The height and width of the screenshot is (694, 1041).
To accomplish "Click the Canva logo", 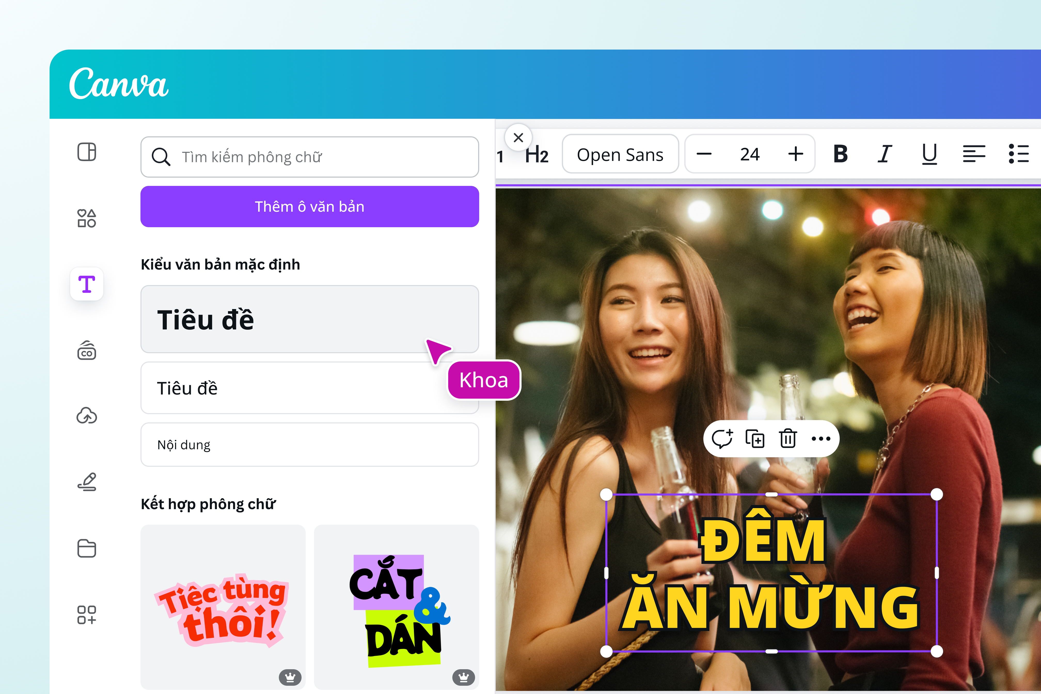I will click(119, 83).
